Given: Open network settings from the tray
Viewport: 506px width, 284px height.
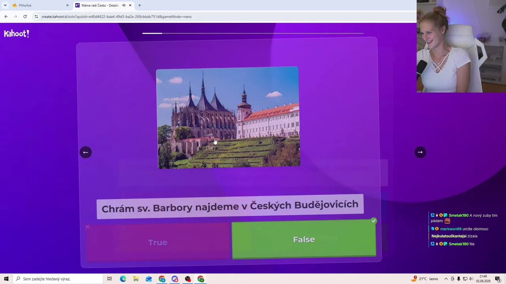Looking at the screenshot, I should pyautogui.click(x=465, y=279).
